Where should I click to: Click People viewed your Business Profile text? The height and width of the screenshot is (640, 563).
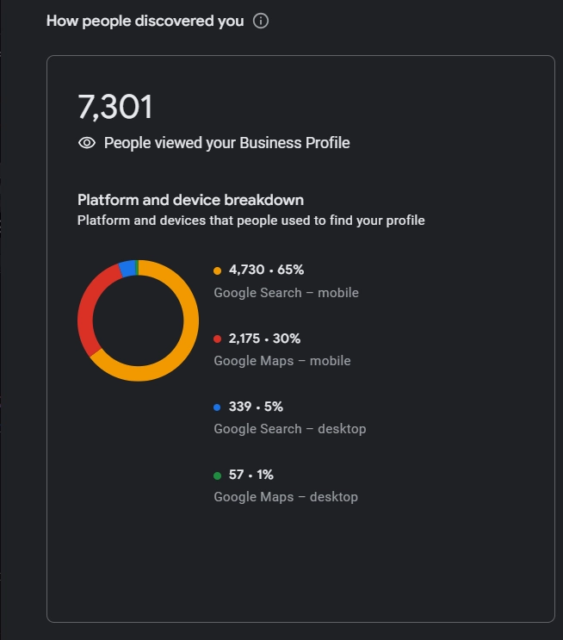click(x=226, y=143)
